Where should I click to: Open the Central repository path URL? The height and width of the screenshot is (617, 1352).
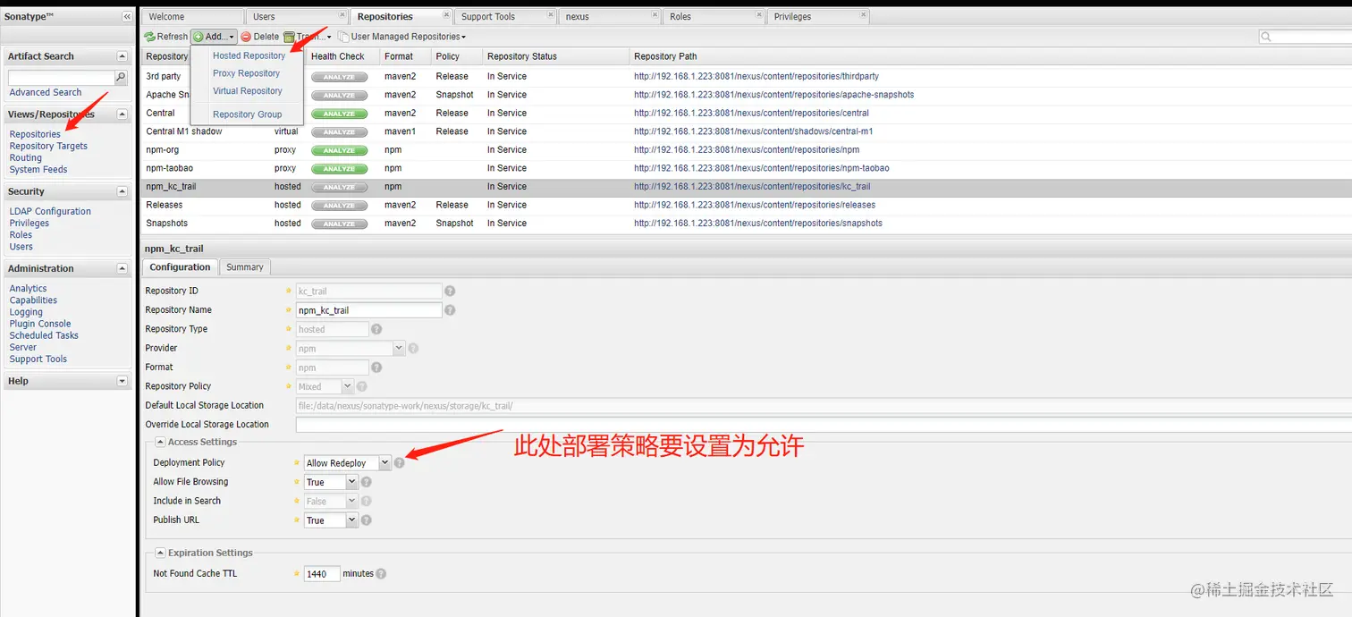tap(751, 114)
